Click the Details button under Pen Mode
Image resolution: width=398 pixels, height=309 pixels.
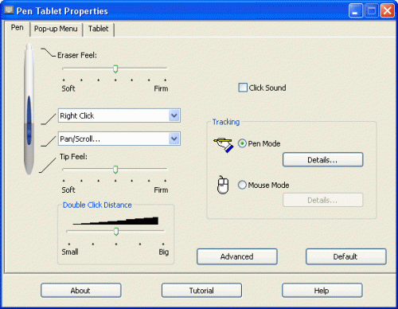pos(322,159)
